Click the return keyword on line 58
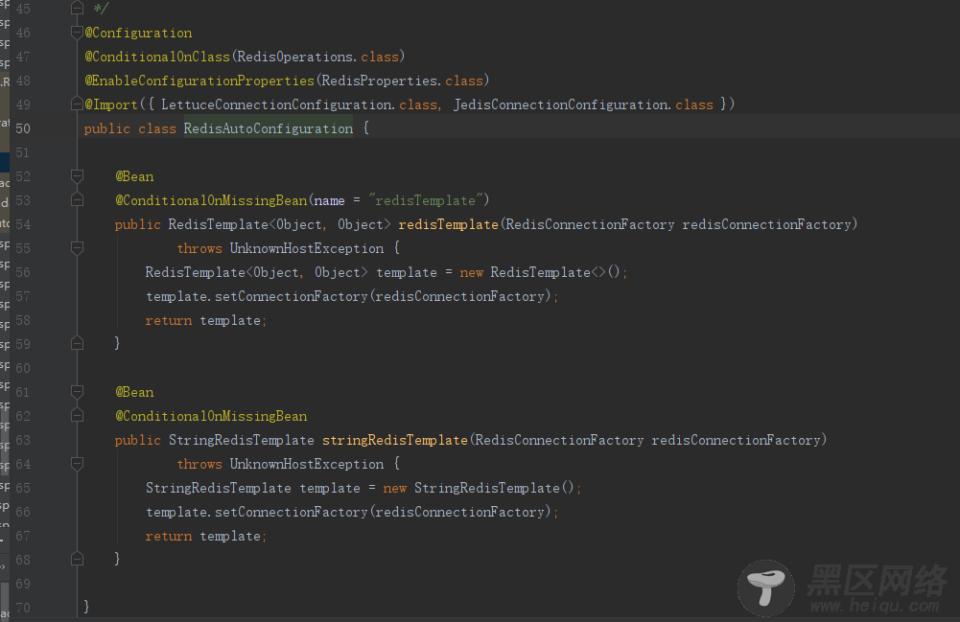 (169, 320)
